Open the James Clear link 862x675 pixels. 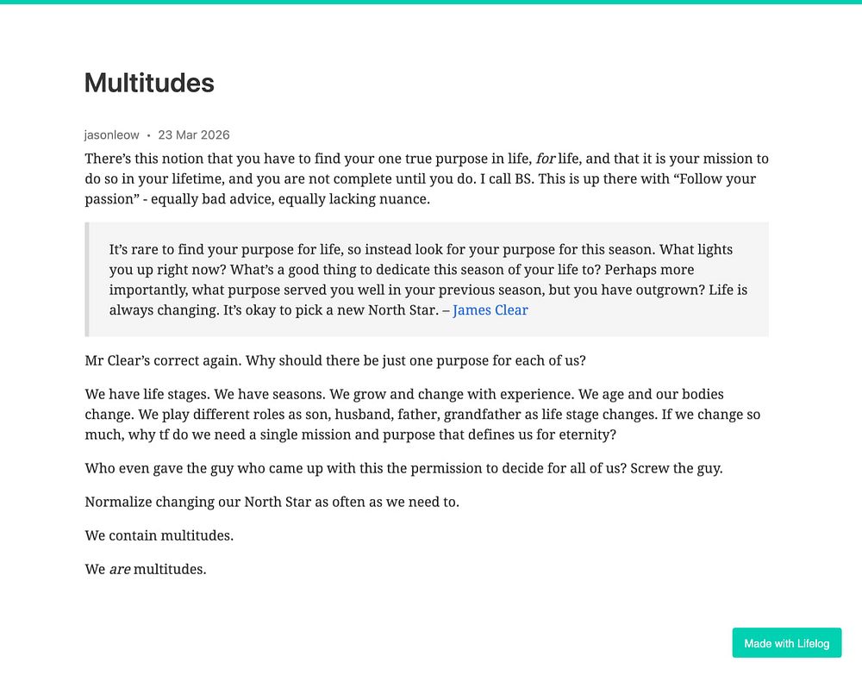point(490,310)
